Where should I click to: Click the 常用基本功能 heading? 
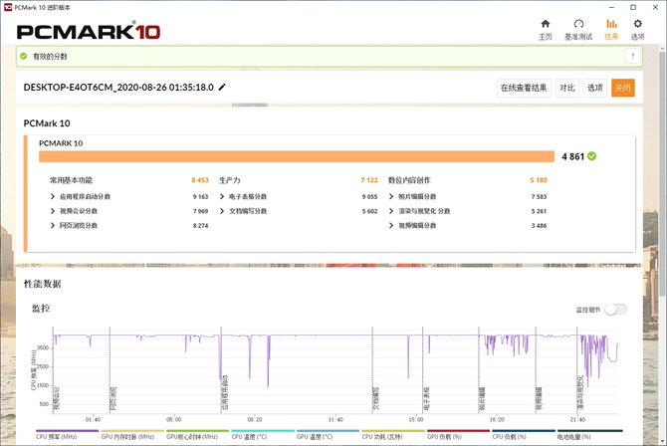point(71,180)
